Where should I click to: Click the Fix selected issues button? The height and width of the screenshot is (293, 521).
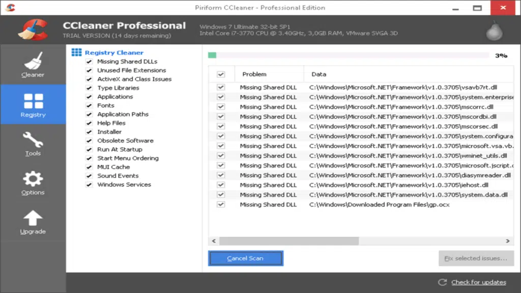[476, 258]
